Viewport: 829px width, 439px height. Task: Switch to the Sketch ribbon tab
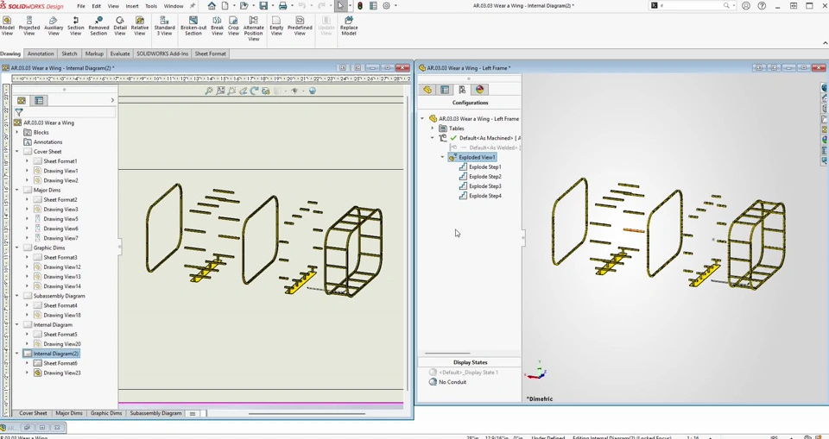click(69, 53)
